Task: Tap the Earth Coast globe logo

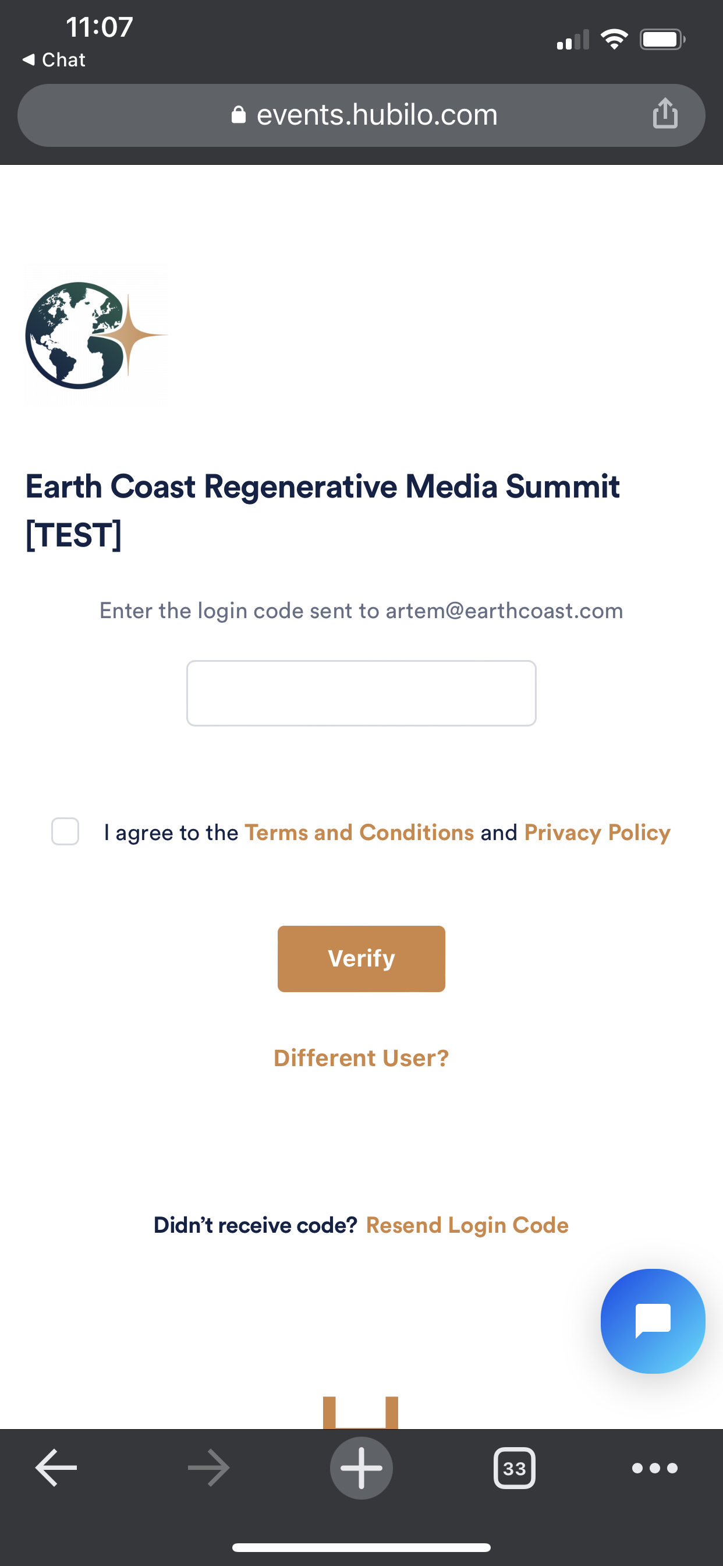Action: click(95, 336)
